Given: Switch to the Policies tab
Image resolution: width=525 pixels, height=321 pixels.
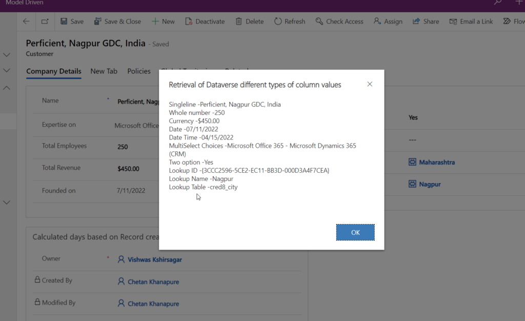Looking at the screenshot, I should pos(139,71).
